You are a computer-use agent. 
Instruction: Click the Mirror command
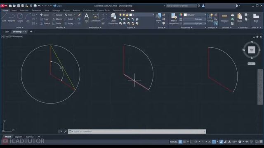click(x=57, y=19)
